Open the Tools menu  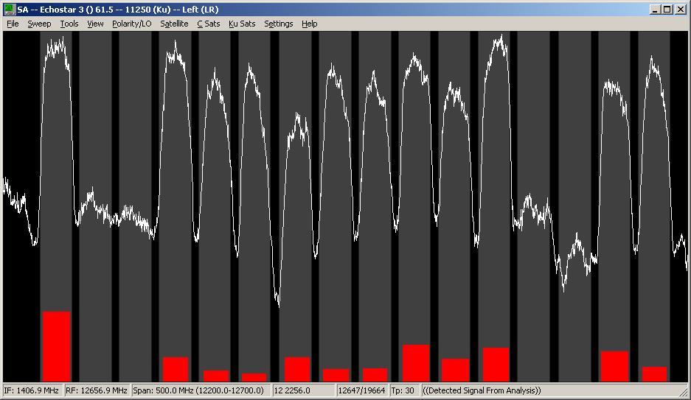[x=69, y=24]
